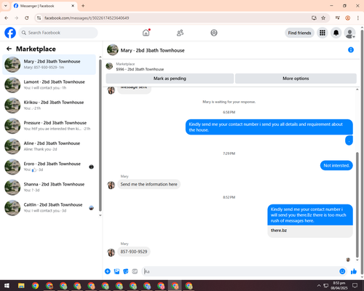Image resolution: width=364 pixels, height=291 pixels.
Task: Open the account profile menu
Action: click(349, 33)
